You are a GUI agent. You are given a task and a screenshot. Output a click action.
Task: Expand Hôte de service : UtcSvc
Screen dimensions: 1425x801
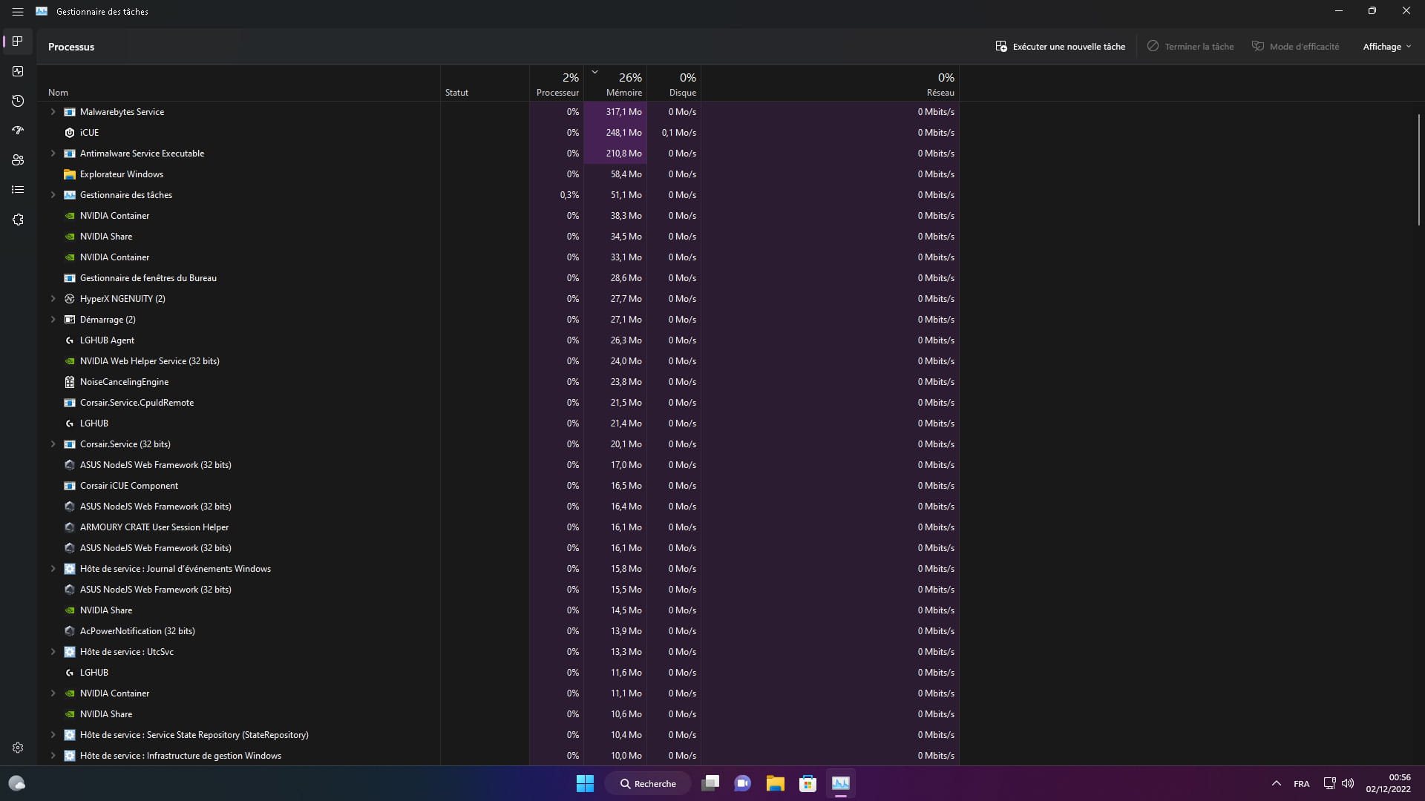point(53,652)
